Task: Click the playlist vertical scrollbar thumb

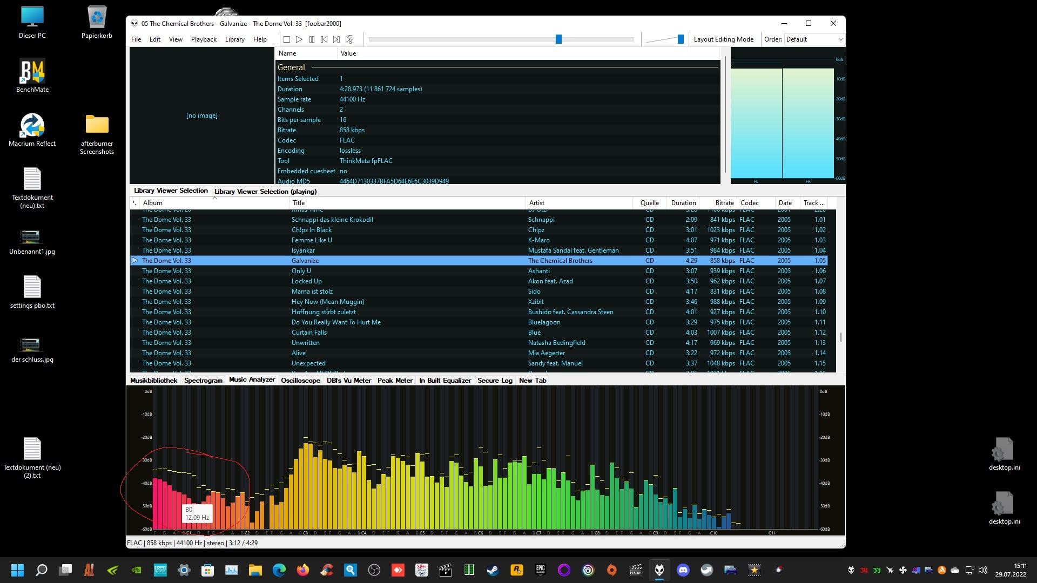Action: tap(840, 337)
